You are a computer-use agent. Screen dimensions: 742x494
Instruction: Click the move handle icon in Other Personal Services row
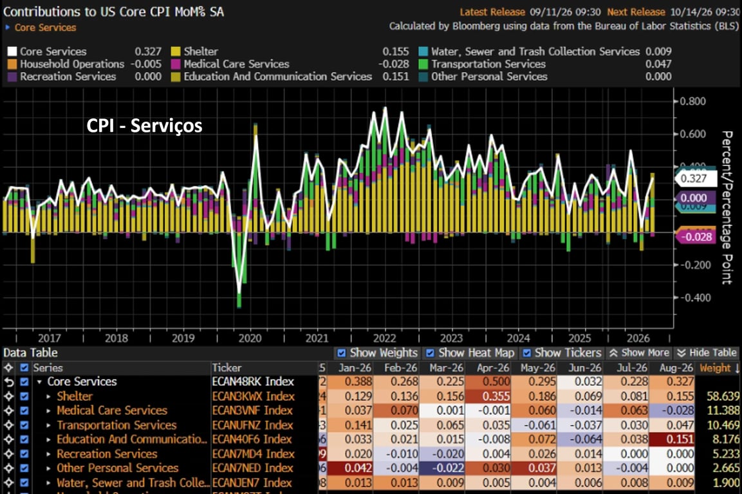[x=8, y=468]
